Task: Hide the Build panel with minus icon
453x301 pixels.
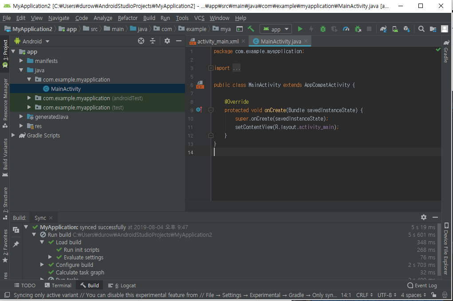Action: click(435, 217)
